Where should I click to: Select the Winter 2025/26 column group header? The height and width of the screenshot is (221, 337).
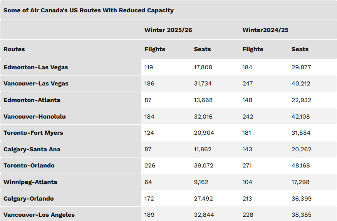point(168,30)
